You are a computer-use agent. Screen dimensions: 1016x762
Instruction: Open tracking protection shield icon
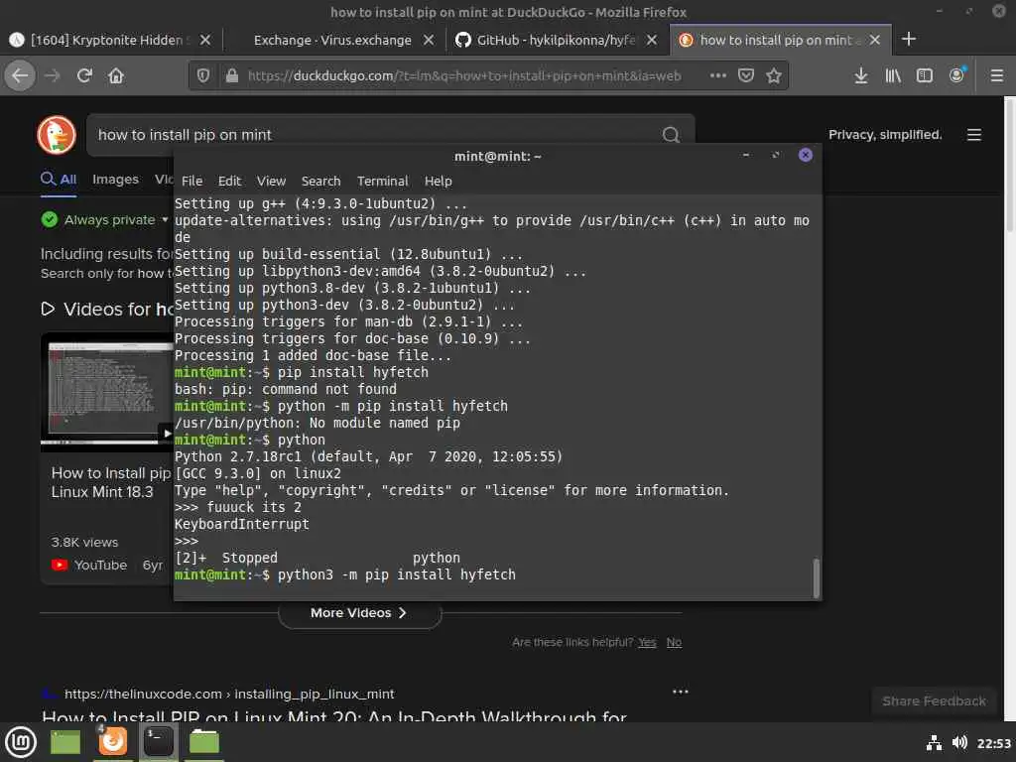tap(203, 75)
